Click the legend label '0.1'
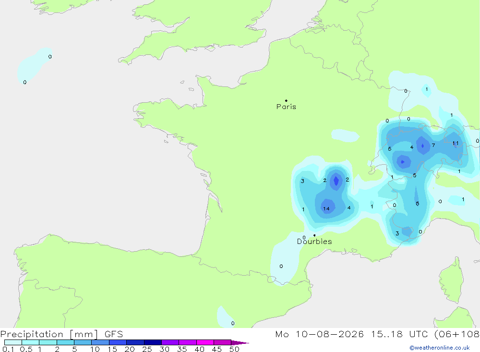The height and width of the screenshot is (352, 480). click(8, 349)
